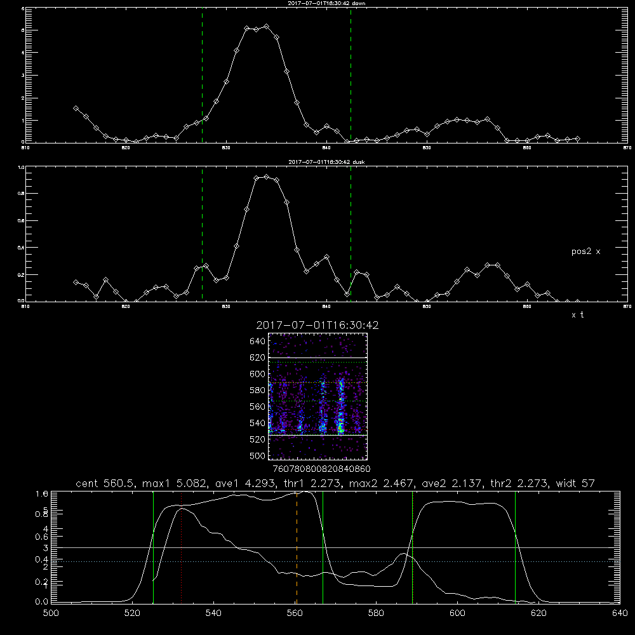This screenshot has width=635, height=635.
Task: Select the 'max1 5.082' value in stats line
Action: click(x=174, y=483)
